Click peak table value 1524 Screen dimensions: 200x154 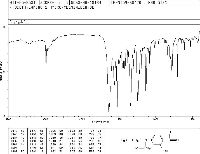14,148
